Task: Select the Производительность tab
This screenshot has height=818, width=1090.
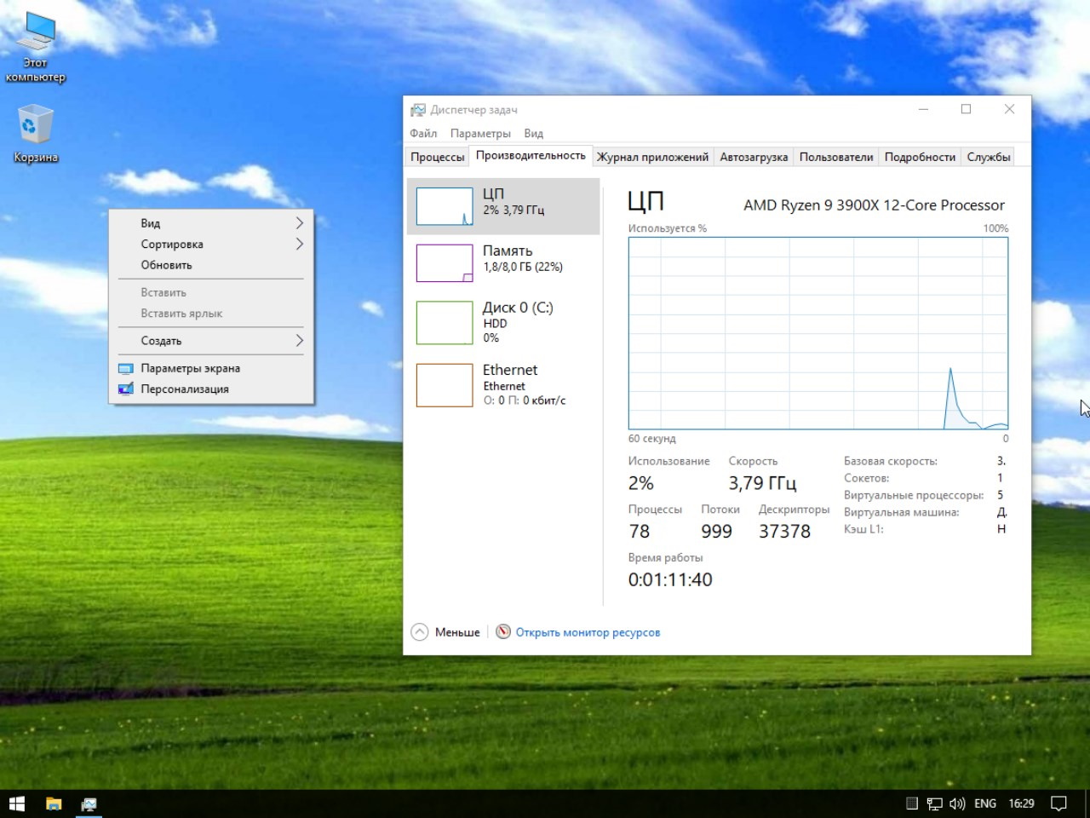Action: click(531, 155)
